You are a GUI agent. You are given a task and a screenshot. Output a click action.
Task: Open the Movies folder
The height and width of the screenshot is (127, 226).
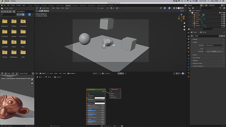point(14,42)
